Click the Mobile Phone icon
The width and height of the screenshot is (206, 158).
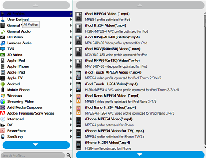pyautogui.click(x=3, y=90)
